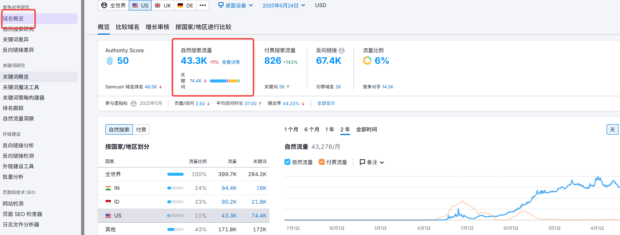Click the keyword distribution color bar
This screenshot has width=620, height=235.
(224, 81)
